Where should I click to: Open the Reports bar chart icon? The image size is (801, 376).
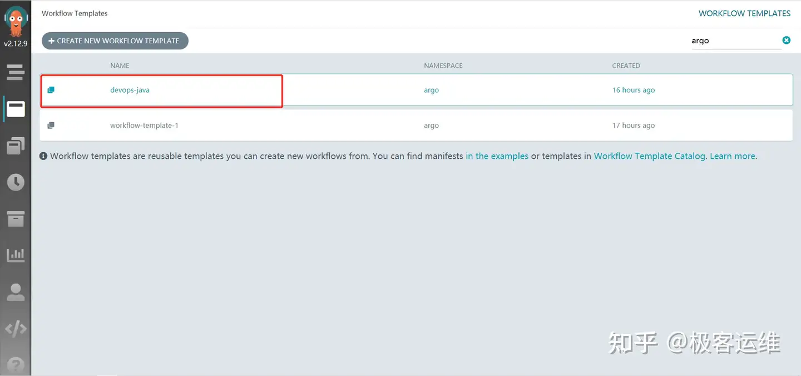16,255
